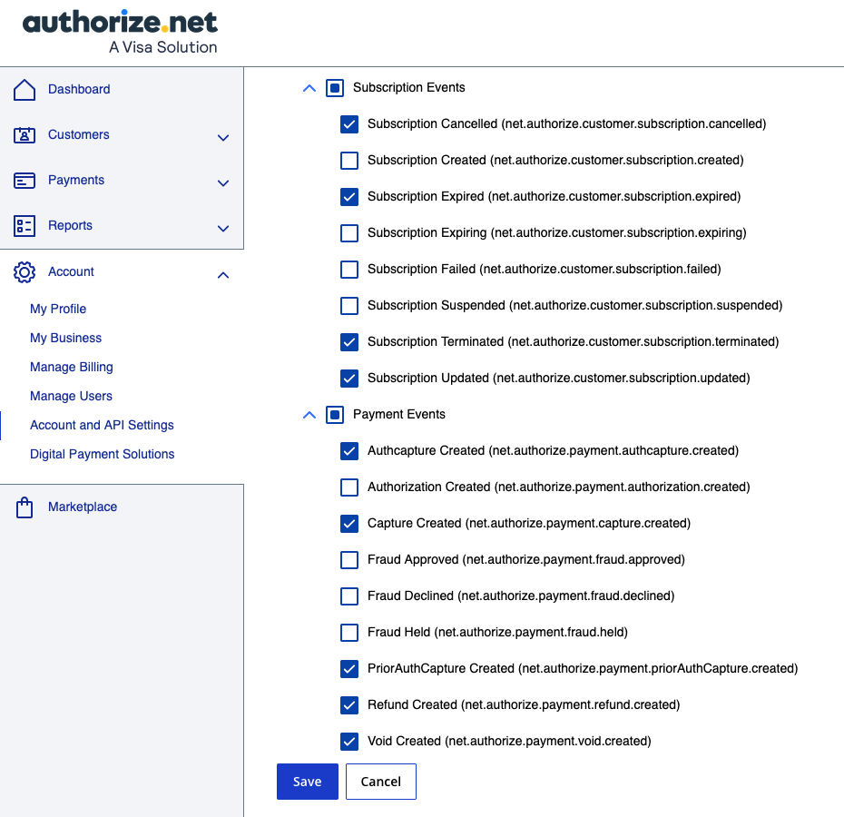Uncheck PriorAuthCapture Created checkbox
Screen dimensions: 844x817
(x=349, y=669)
